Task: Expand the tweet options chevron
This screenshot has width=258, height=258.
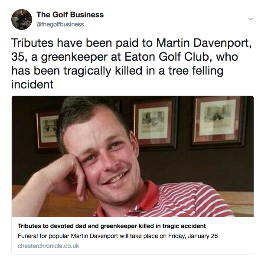Action: pos(251,19)
